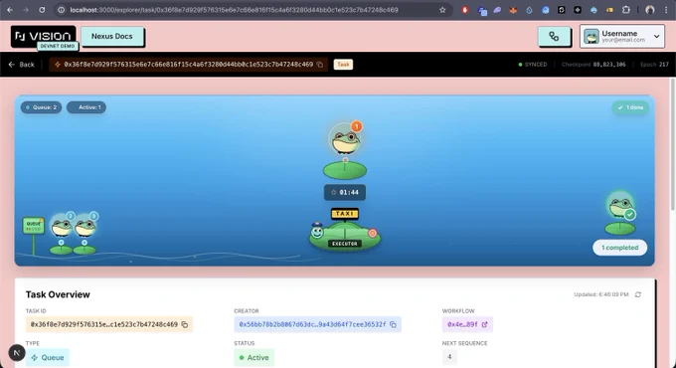This screenshot has height=368, width=676.
Task: Click the 1 completed pill
Action: tap(620, 248)
